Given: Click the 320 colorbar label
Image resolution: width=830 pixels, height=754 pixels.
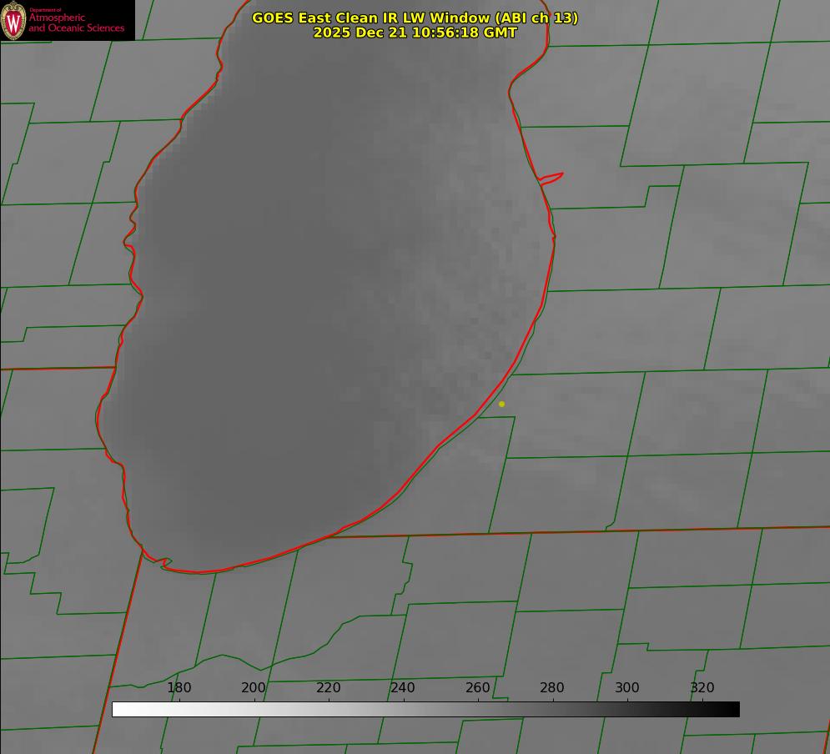Looking at the screenshot, I should pos(702,687).
